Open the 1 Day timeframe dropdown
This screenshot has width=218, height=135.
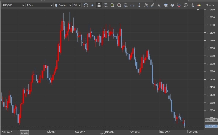tap(40, 5)
